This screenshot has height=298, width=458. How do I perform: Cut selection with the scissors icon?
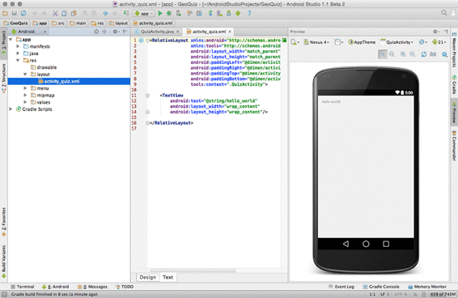[x=55, y=13]
